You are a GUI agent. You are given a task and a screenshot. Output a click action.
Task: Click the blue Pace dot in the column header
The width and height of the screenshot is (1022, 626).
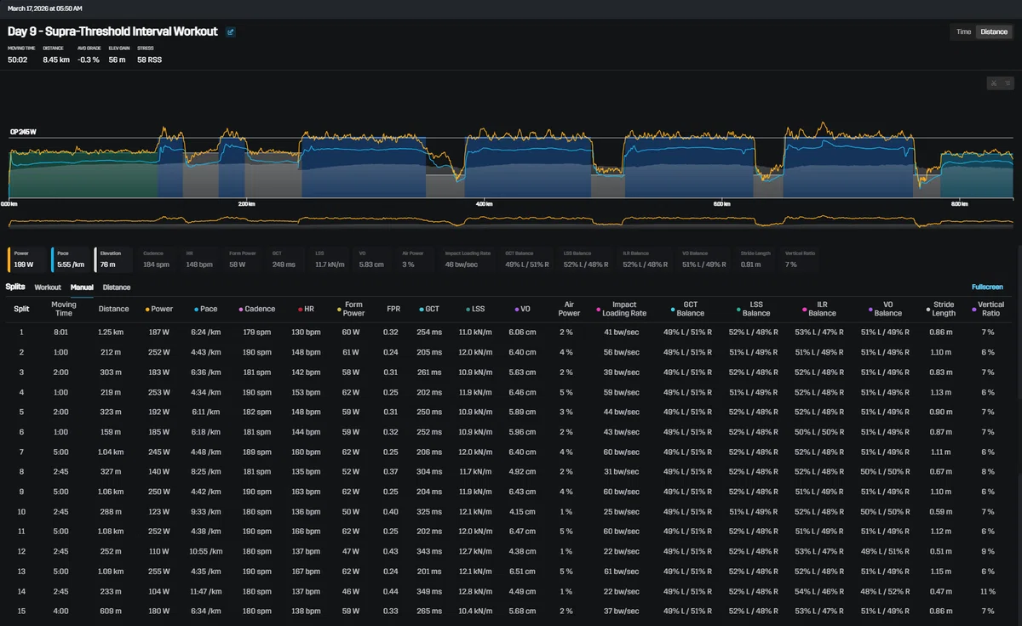tap(195, 309)
